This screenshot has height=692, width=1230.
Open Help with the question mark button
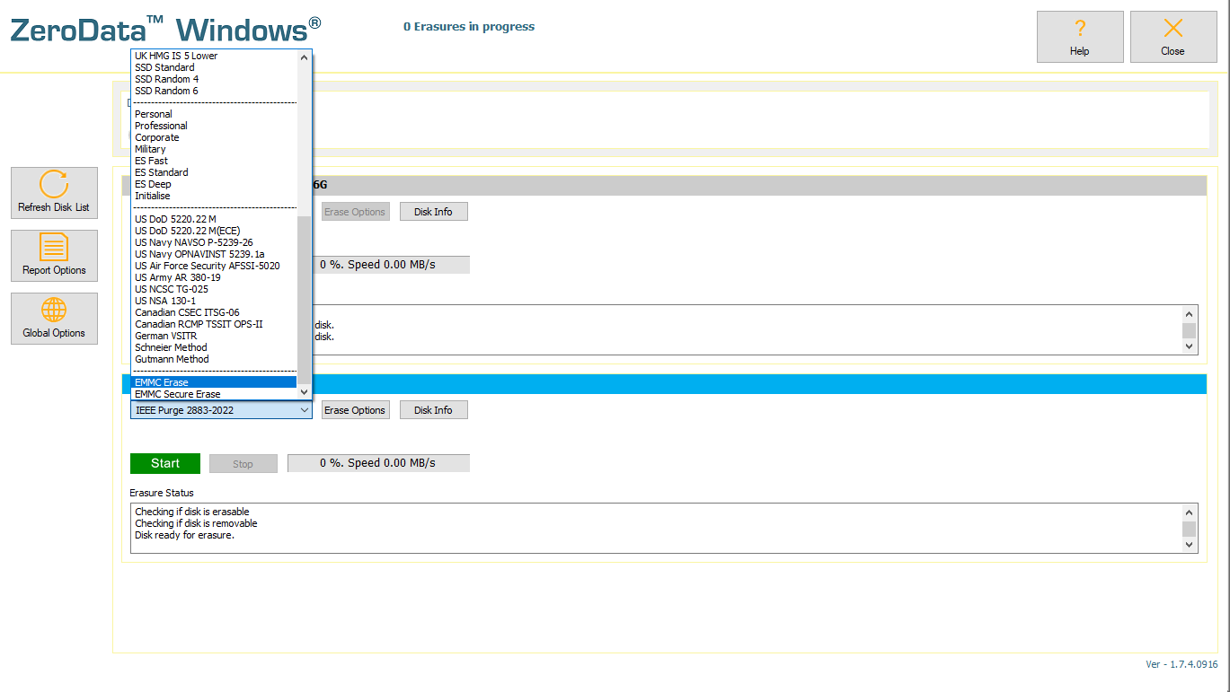(x=1080, y=37)
